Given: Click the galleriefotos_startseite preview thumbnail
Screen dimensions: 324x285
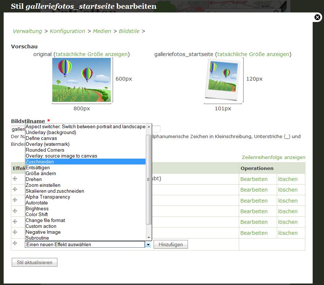Looking at the screenshot, I should pos(223,79).
